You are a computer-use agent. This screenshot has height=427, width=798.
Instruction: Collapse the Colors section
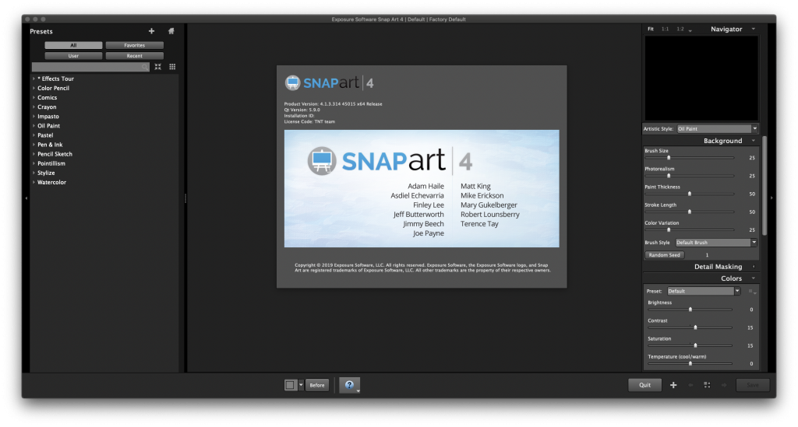(x=754, y=278)
